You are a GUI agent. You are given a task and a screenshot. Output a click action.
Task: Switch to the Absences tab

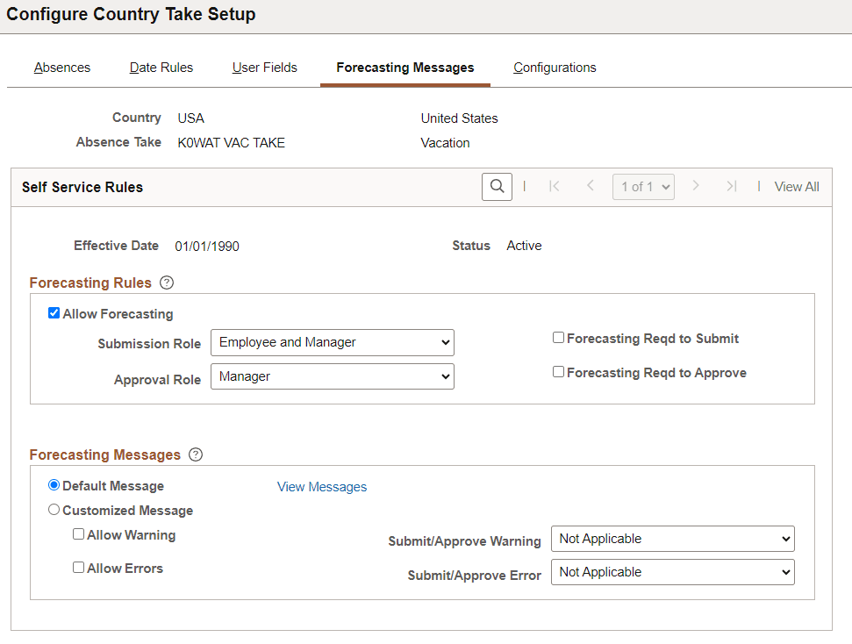(61, 67)
